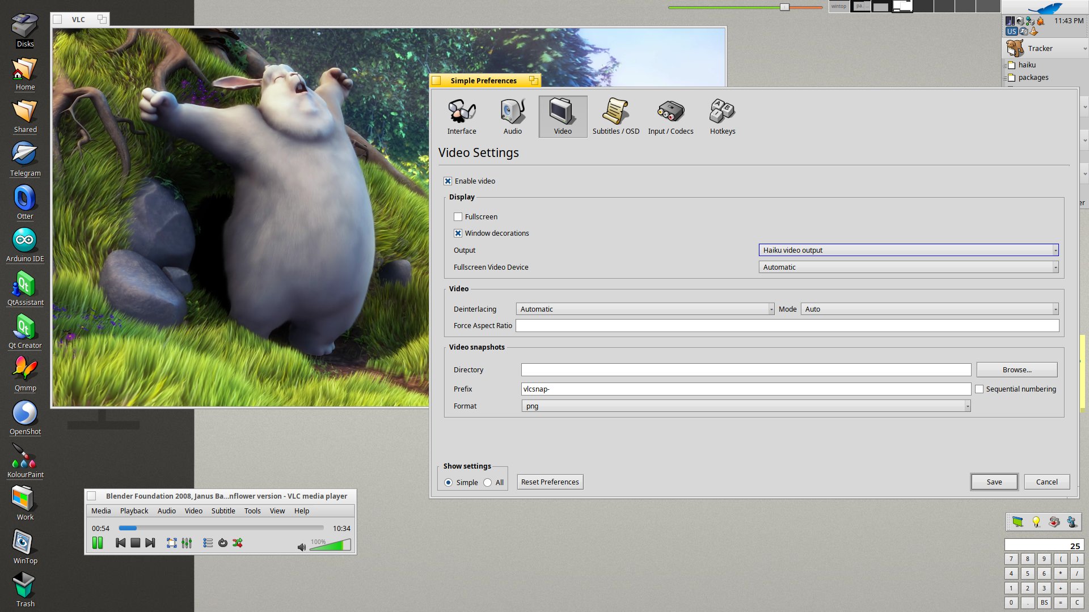The height and width of the screenshot is (612, 1089).
Task: Open the deinterlace Mode dropdown
Action: pyautogui.click(x=929, y=309)
